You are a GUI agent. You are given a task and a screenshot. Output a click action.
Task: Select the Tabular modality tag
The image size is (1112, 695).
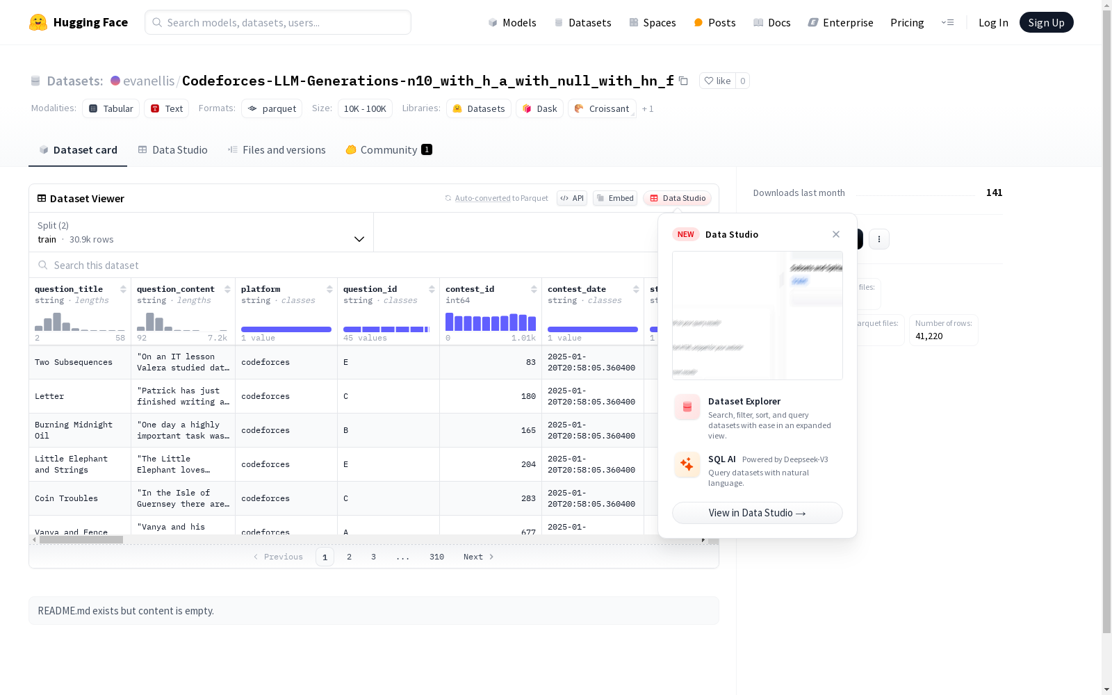(111, 108)
